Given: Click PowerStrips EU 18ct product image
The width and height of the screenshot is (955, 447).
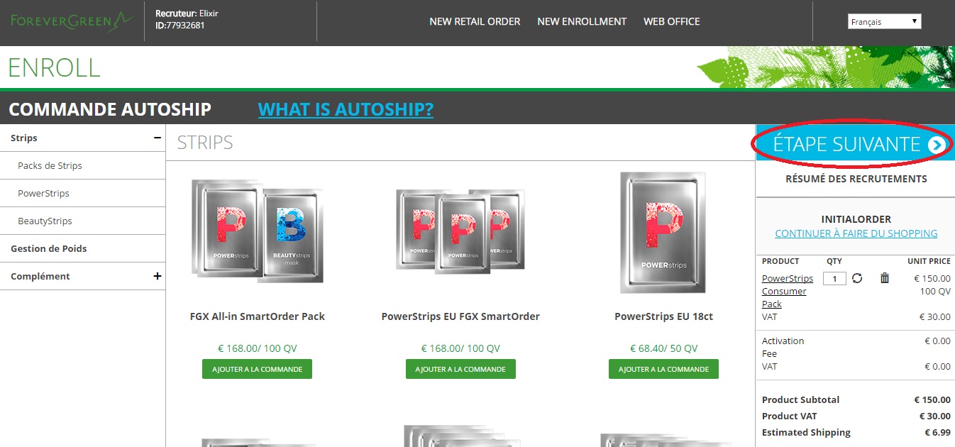Looking at the screenshot, I should (x=663, y=232).
